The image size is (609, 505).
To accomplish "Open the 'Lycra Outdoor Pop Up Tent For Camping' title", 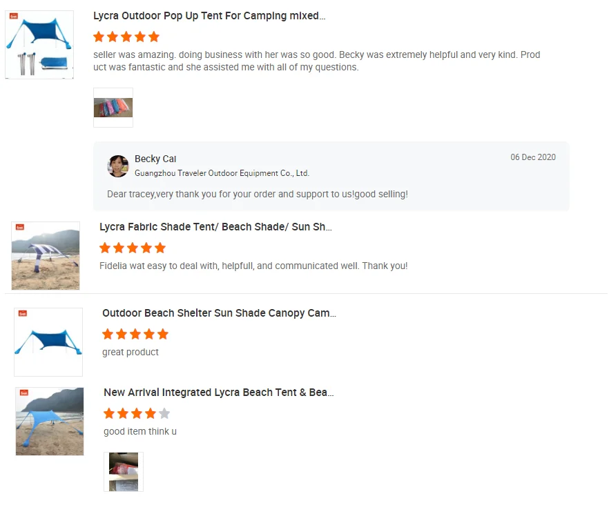I will pyautogui.click(x=209, y=16).
